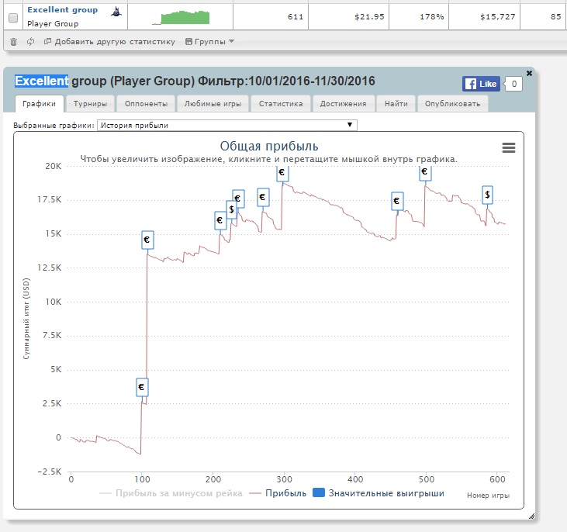The image size is (567, 532).
Task: Open the chart hamburger export menu
Action: click(508, 147)
